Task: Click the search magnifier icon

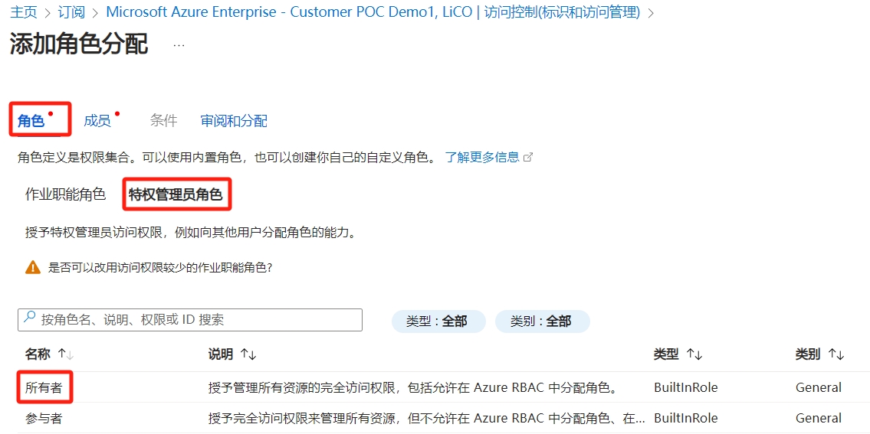Action: point(29,318)
